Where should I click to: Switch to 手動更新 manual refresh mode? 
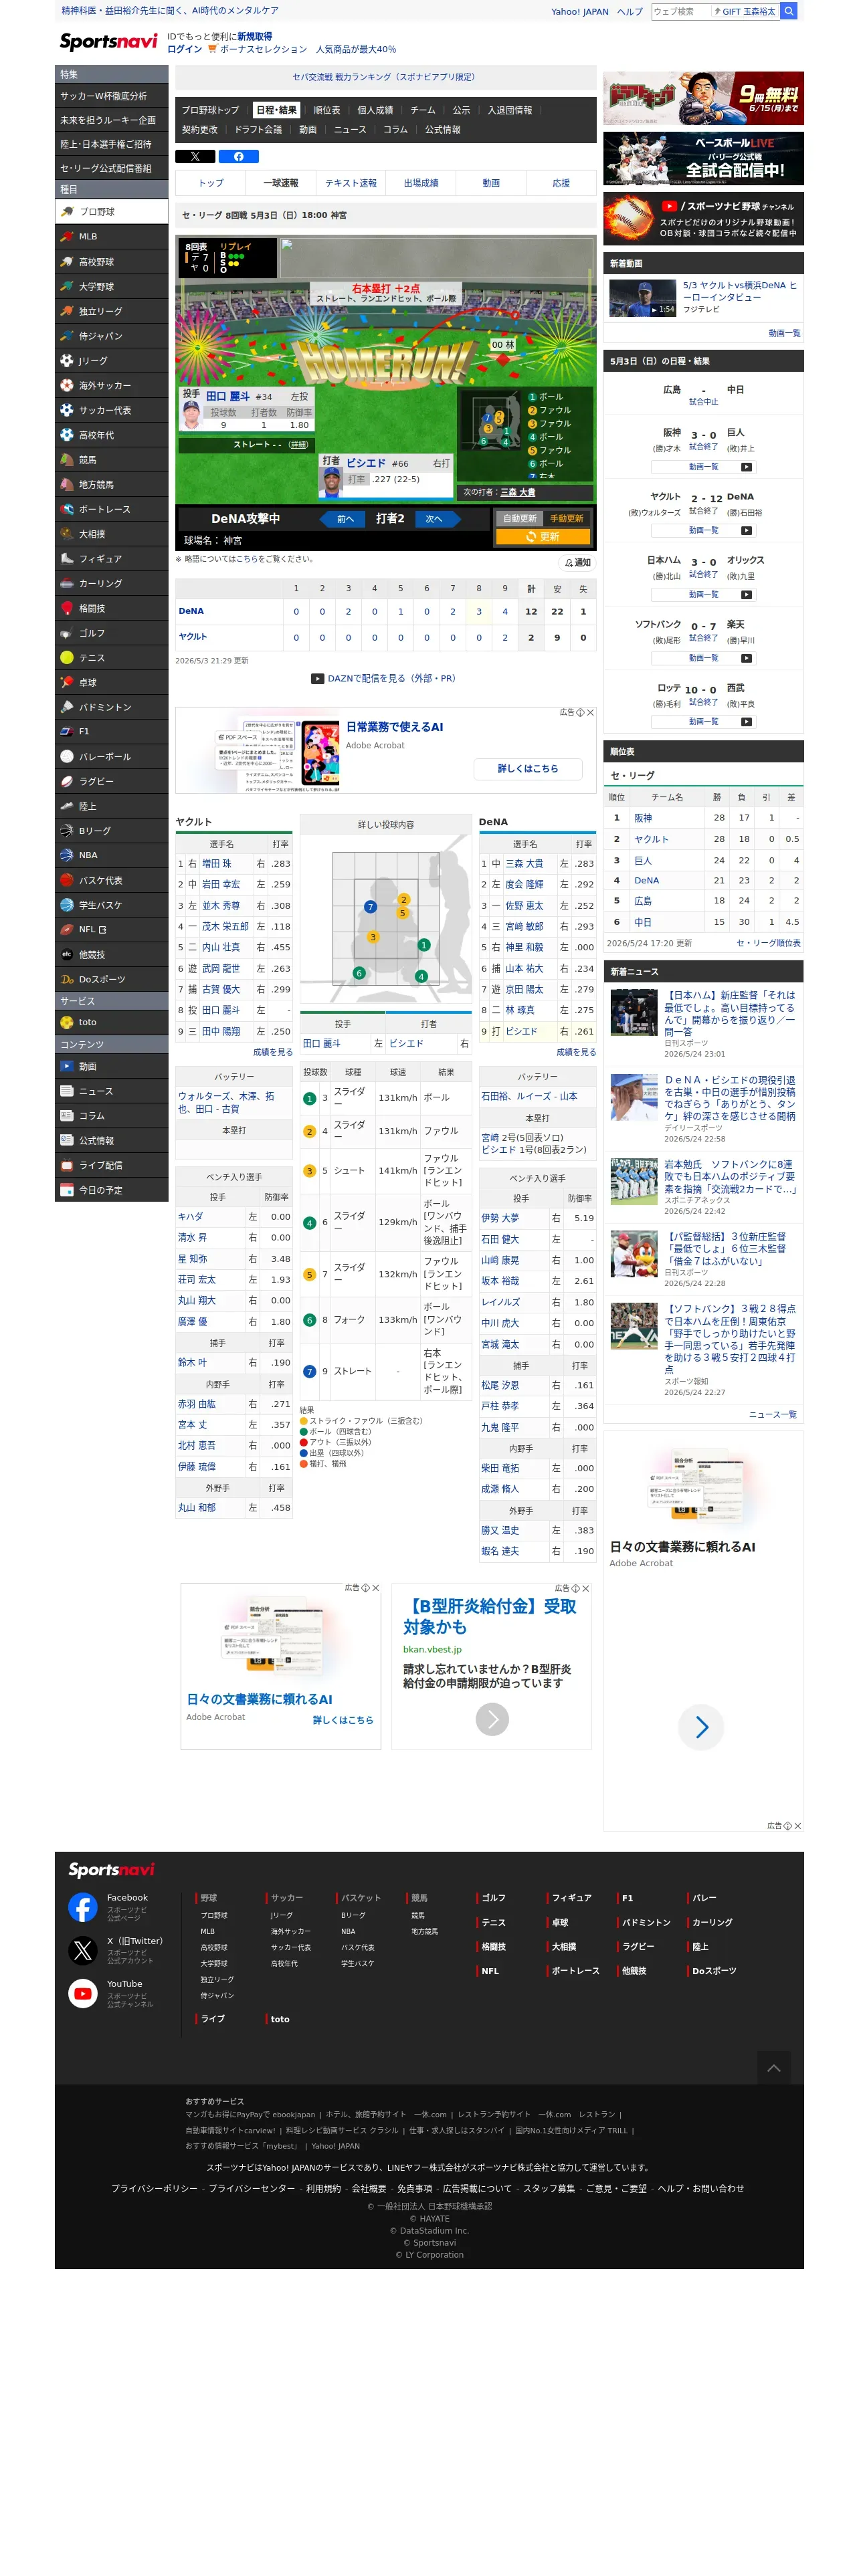[567, 518]
